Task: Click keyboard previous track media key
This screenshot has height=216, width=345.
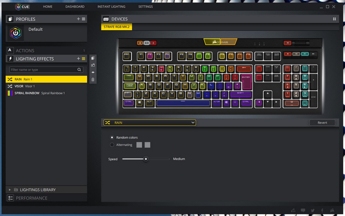Action: coord(296,54)
